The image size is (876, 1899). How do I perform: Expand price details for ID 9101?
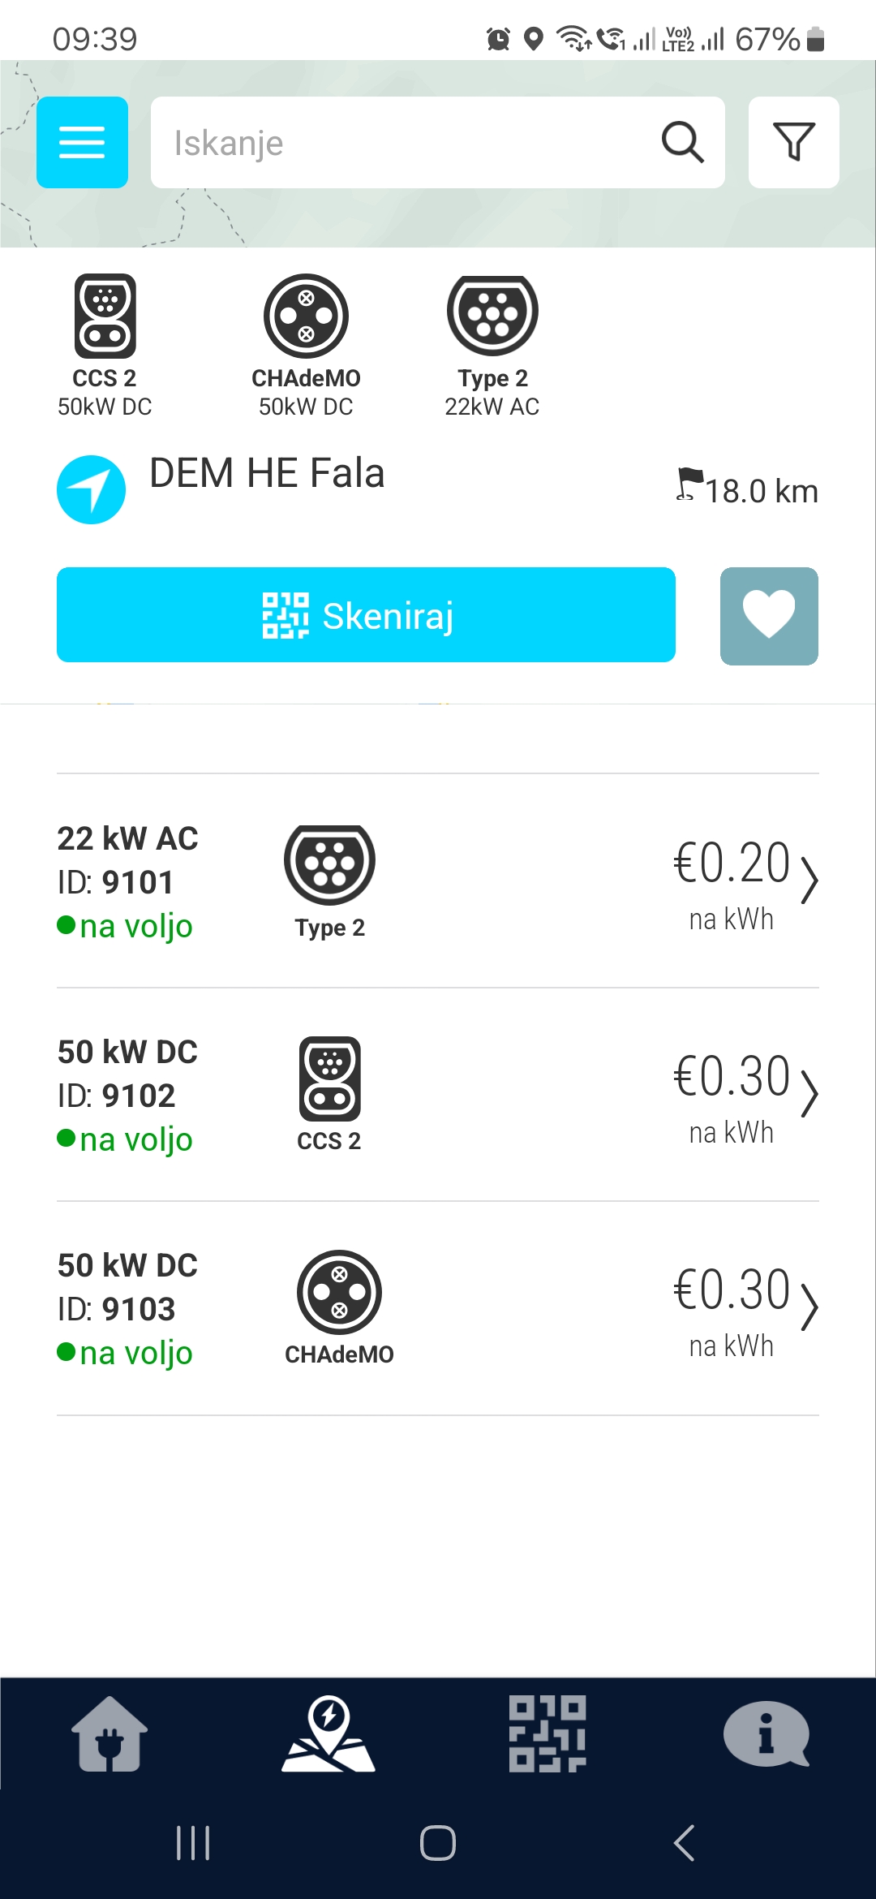point(809,880)
